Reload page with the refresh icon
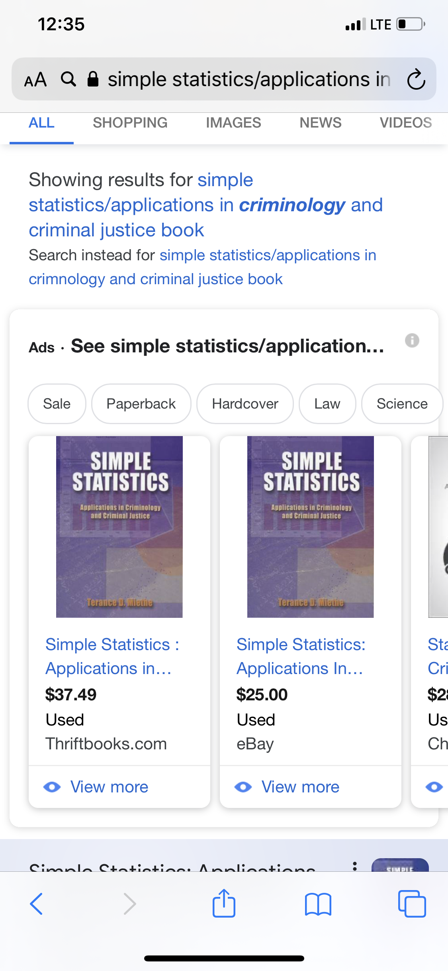 [416, 79]
